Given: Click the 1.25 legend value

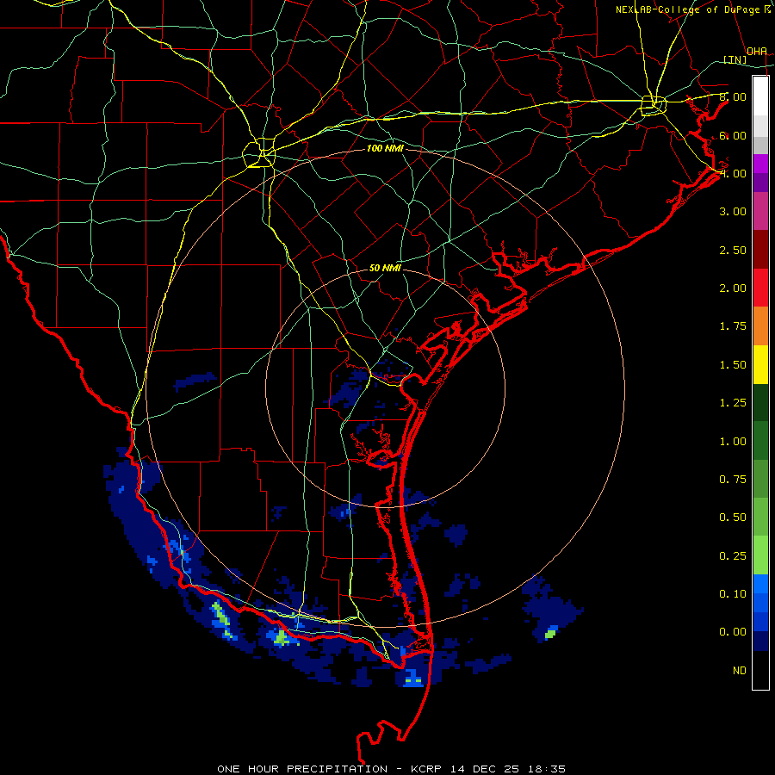Looking at the screenshot, I should pyautogui.click(x=733, y=403).
